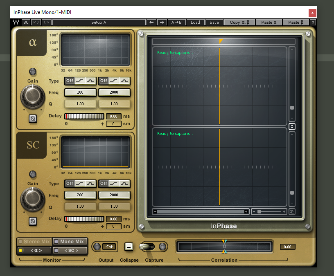Set SC first filter type to Off
Image resolution: width=334 pixels, height=276 pixels.
(70, 184)
